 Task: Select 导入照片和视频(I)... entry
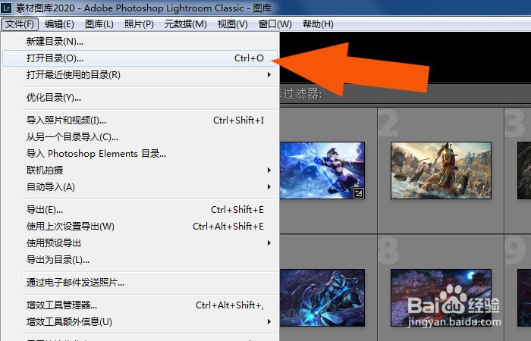click(x=140, y=120)
